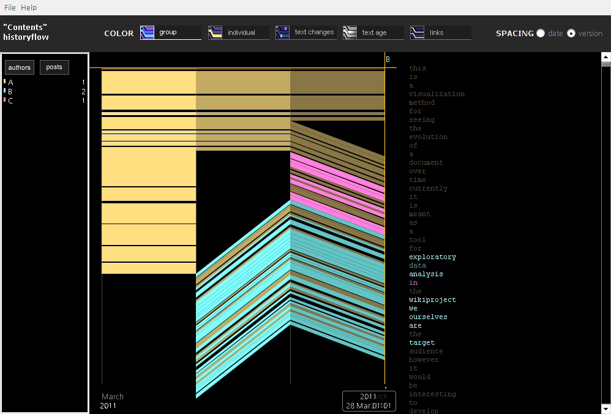Click author A yellow color marker
The height and width of the screenshot is (414, 611).
coord(5,81)
